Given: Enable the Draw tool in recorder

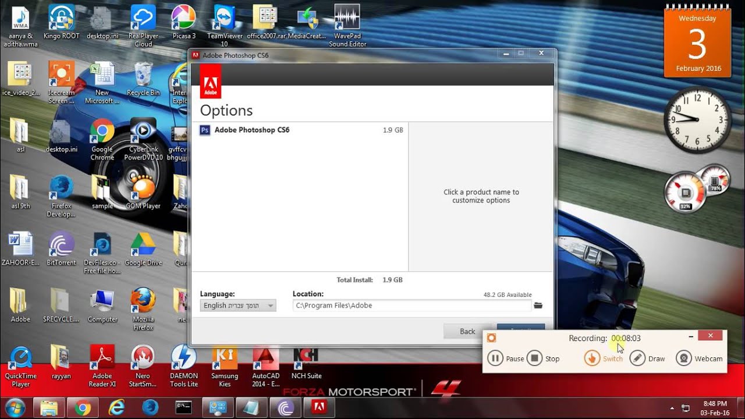Looking at the screenshot, I should (647, 358).
